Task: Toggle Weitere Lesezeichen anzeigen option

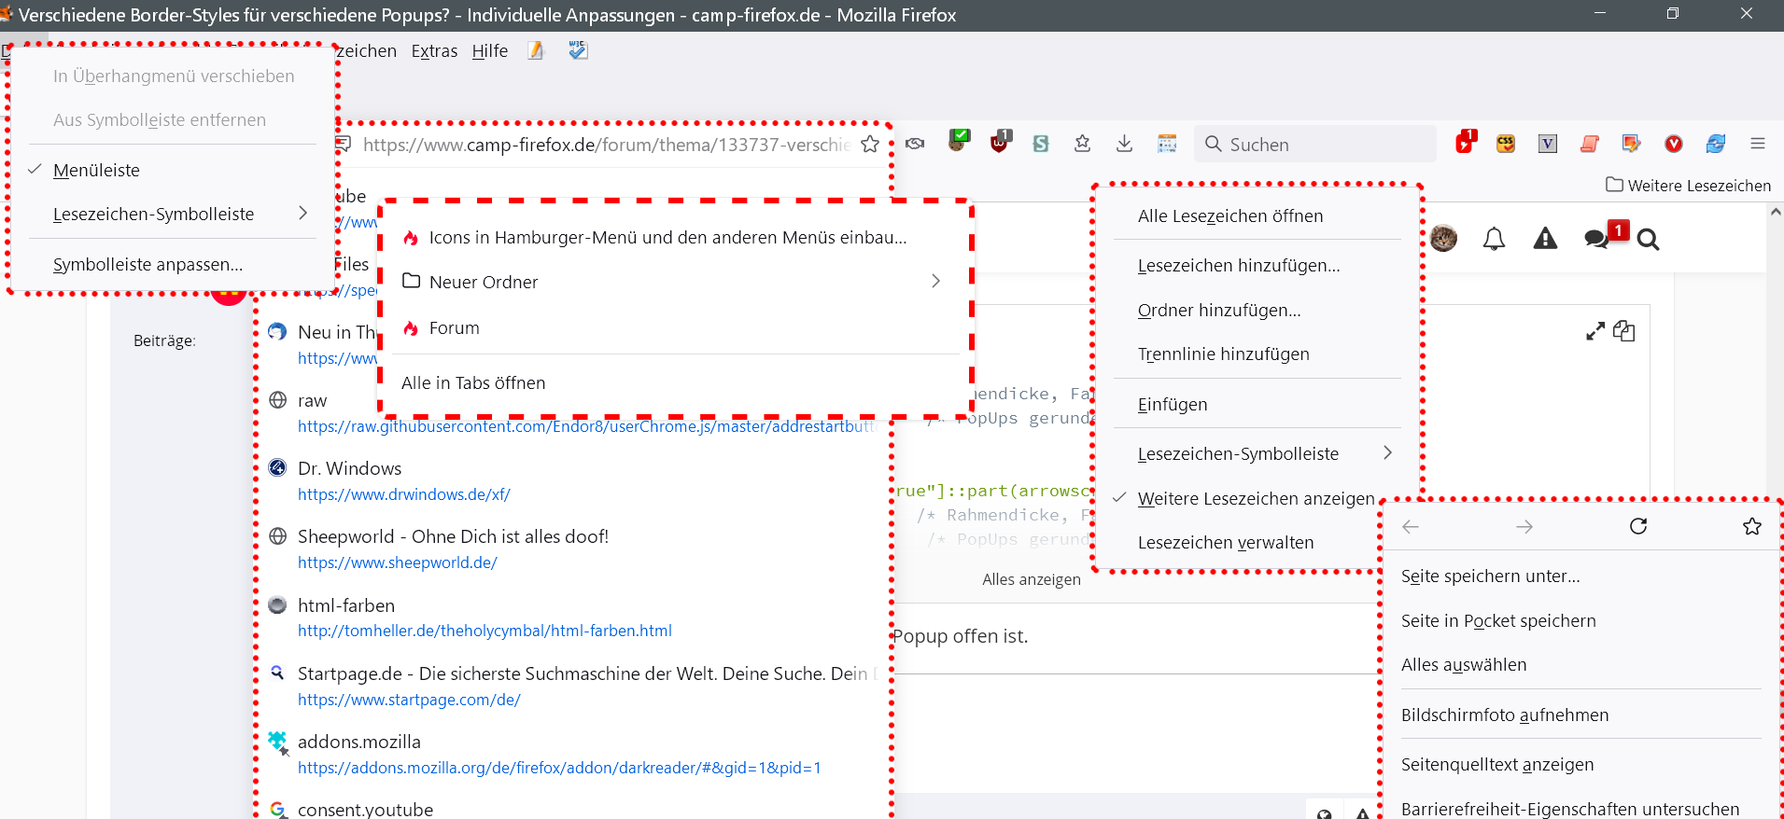Action: pos(1255,498)
